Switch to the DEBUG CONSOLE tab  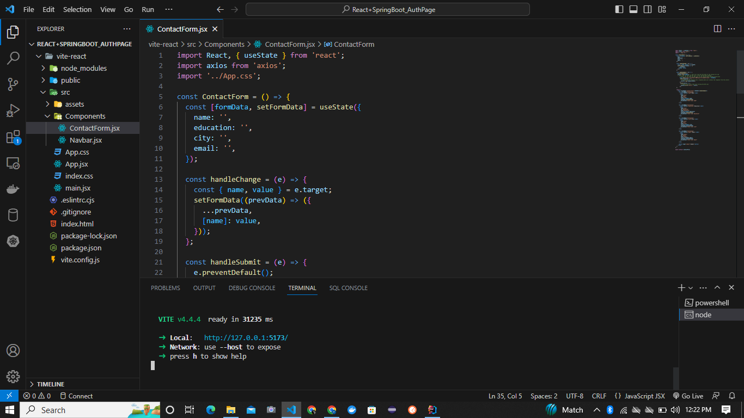coord(252,288)
